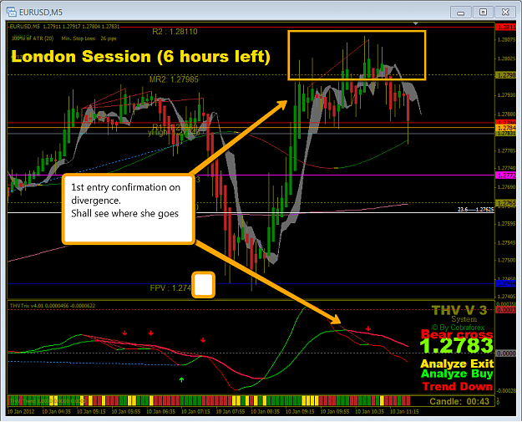Click the THVTrix v4.01 indicator label
The width and height of the screenshot is (522, 422).
pyautogui.click(x=53, y=305)
